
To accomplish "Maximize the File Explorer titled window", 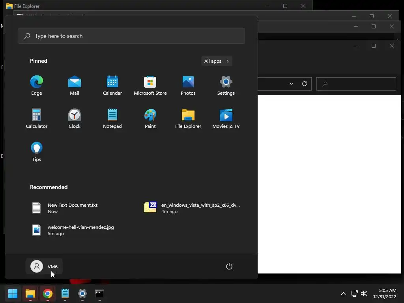I will click(x=285, y=6).
